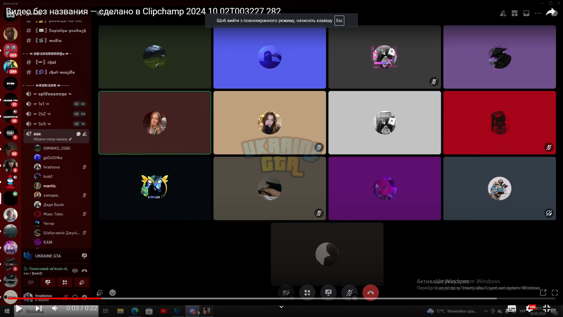Join the 1x1 voice channel
The height and width of the screenshot is (317, 563).
(56, 104)
